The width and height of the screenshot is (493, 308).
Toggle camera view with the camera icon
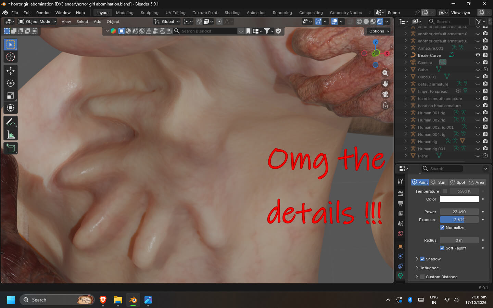(x=385, y=94)
